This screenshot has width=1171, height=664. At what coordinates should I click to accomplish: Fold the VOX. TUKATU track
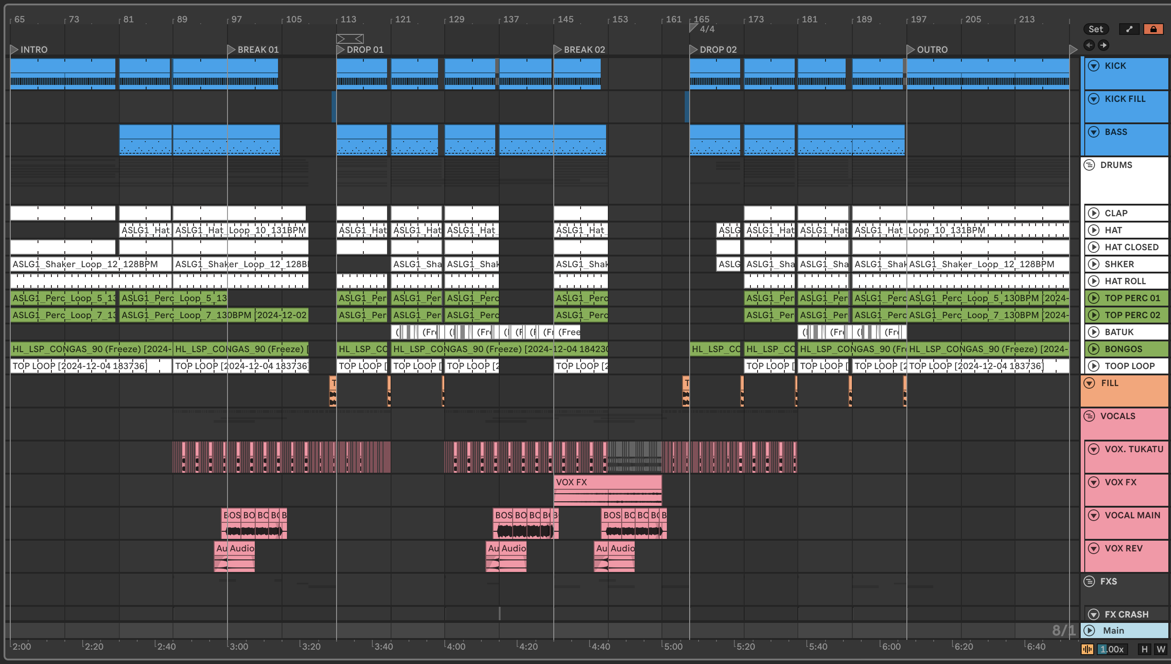point(1093,449)
